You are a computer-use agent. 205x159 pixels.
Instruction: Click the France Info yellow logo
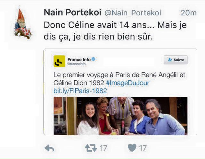click(59, 61)
